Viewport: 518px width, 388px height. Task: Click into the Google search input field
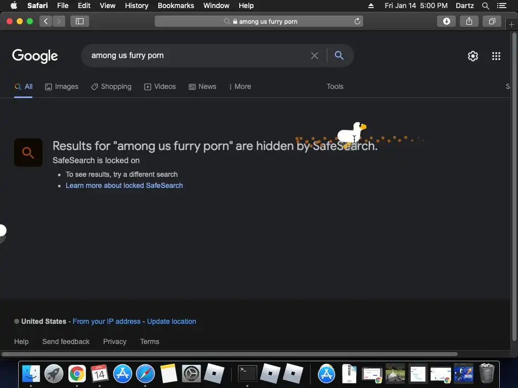[x=198, y=56]
